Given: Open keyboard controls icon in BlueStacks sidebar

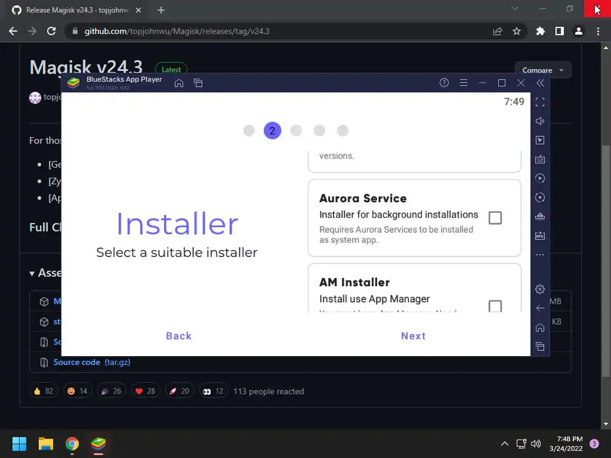Looking at the screenshot, I should pos(539,159).
